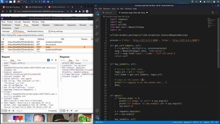220x124 pixels.
Task: Click the browser address bar URL
Action: pos(41,11)
